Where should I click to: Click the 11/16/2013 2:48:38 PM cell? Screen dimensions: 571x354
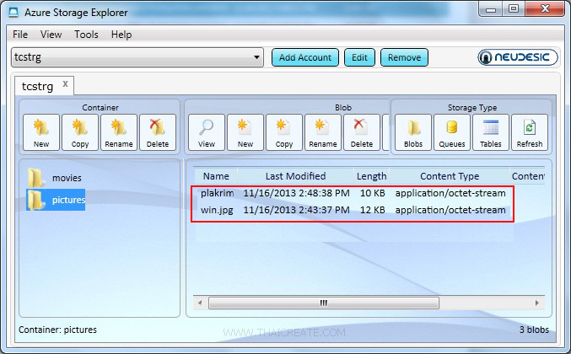pyautogui.click(x=296, y=193)
